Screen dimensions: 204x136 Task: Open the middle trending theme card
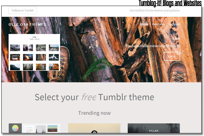(94, 128)
